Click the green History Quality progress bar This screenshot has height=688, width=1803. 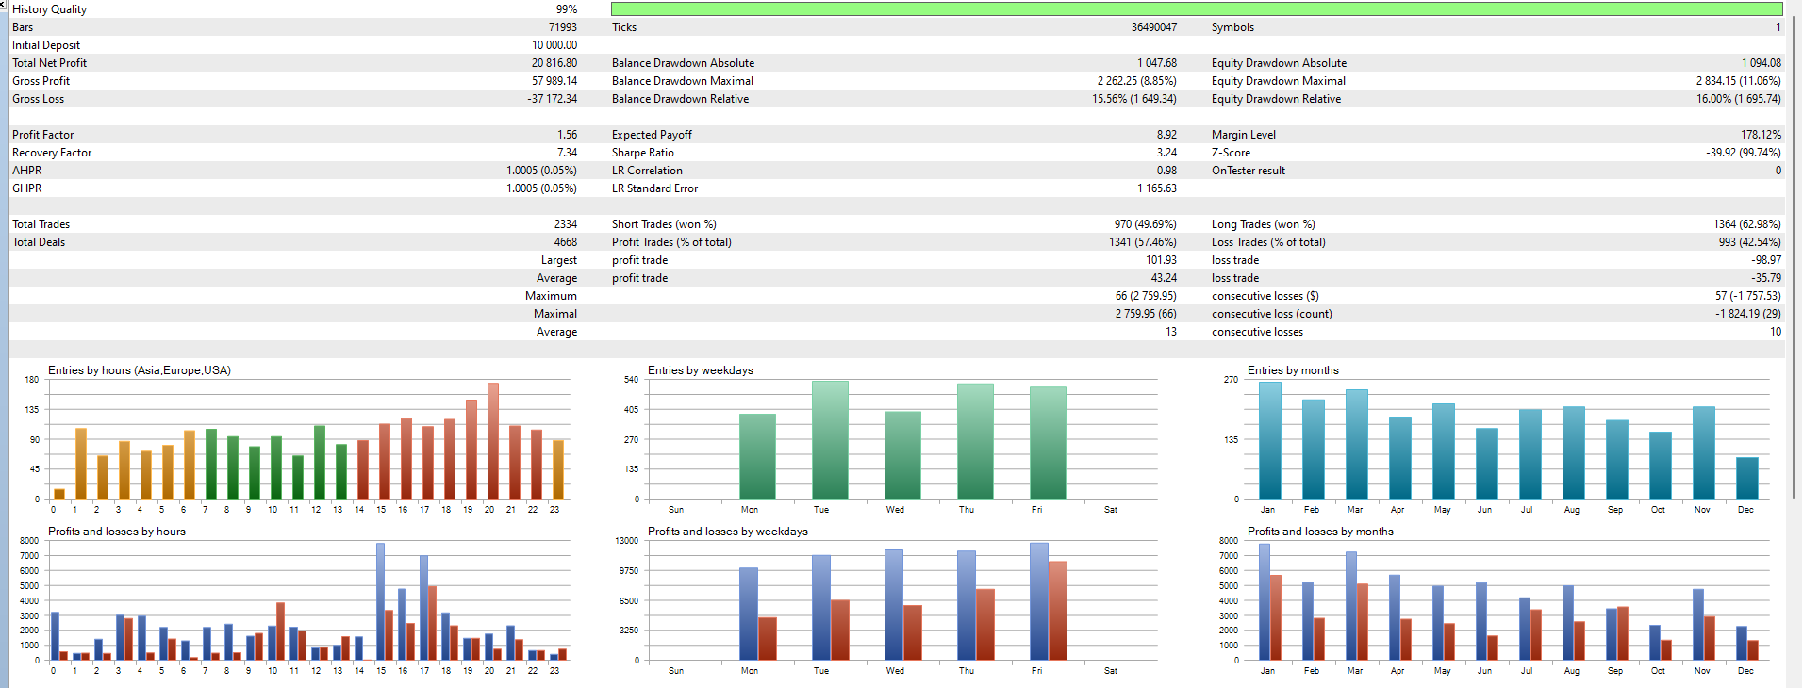pyautogui.click(x=1197, y=8)
